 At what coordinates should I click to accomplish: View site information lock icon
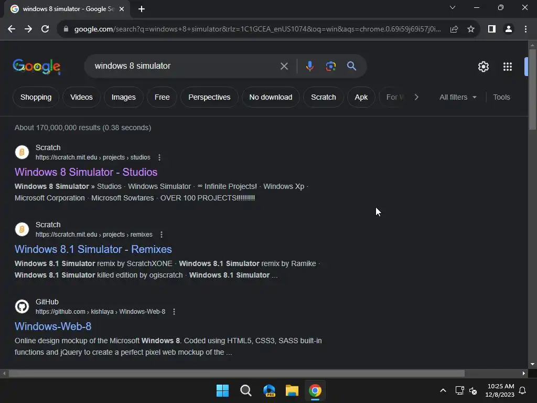point(66,29)
